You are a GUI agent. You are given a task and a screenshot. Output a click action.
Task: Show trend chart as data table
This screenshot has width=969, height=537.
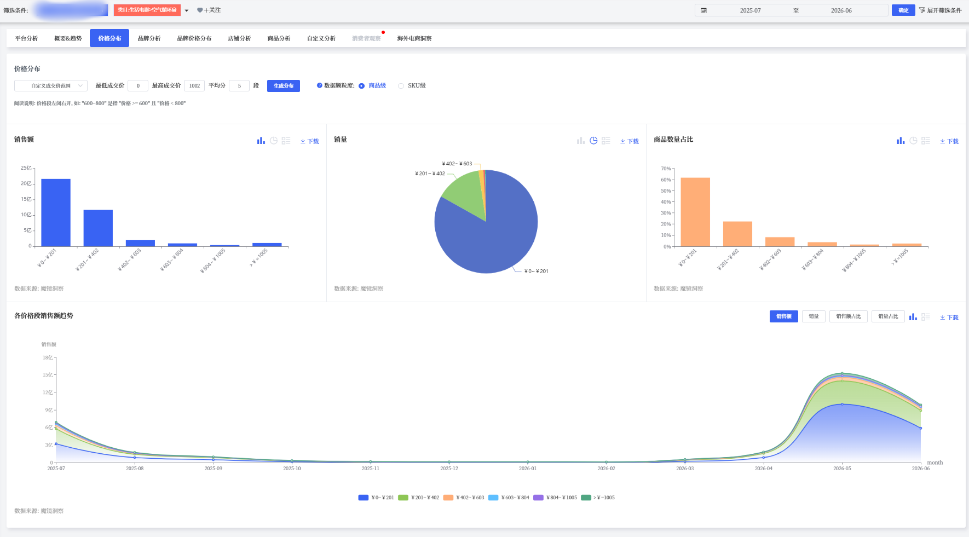coord(926,317)
